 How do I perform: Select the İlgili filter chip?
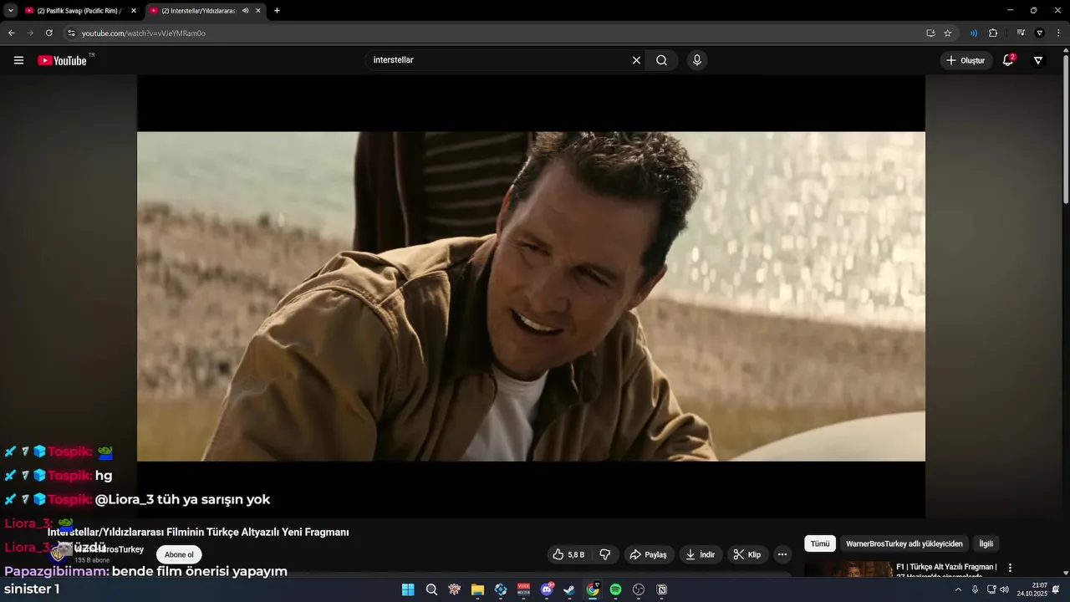(x=986, y=543)
